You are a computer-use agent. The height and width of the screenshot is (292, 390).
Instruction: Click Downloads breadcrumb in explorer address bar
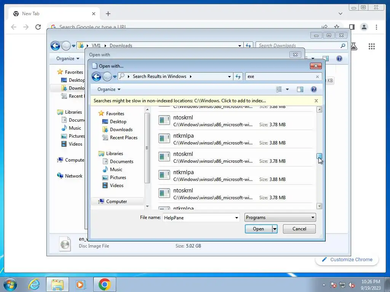point(121,46)
